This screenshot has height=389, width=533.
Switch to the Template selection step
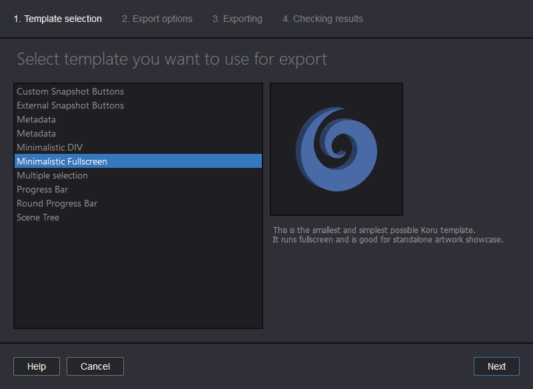point(57,19)
